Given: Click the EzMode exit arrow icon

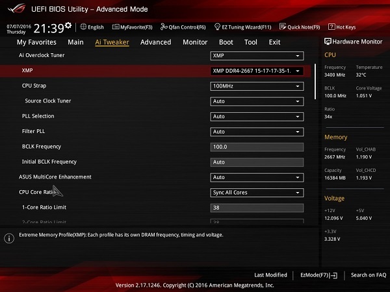Looking at the screenshot, I should click(334, 275).
